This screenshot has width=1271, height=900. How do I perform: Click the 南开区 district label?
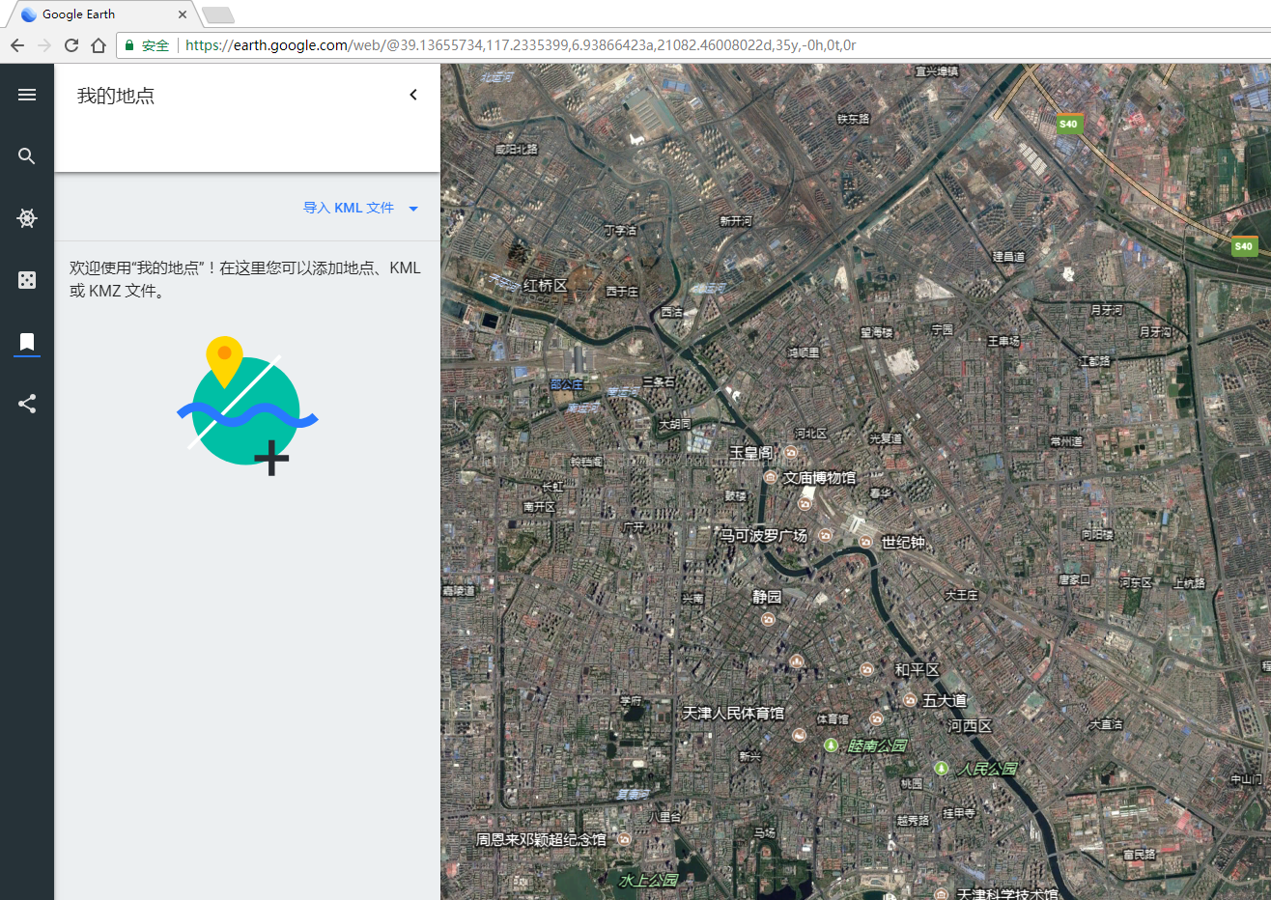click(x=540, y=507)
